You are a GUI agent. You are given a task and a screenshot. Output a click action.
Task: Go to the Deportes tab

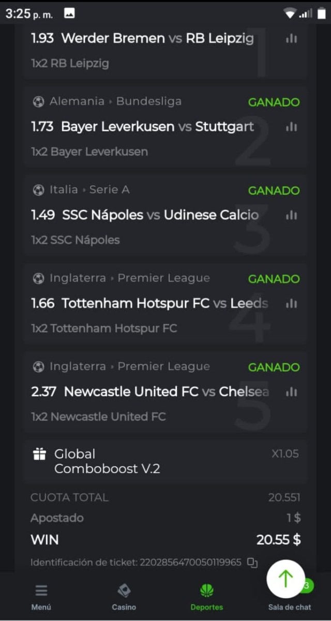pyautogui.click(x=207, y=597)
